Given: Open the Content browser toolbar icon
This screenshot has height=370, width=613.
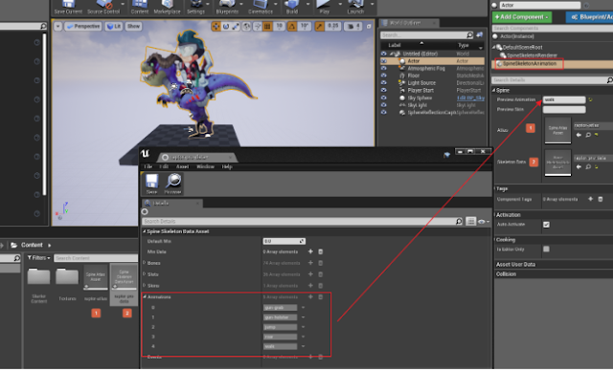Looking at the screenshot, I should [x=139, y=7].
